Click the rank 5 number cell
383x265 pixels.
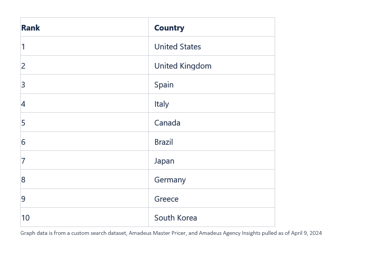point(23,123)
